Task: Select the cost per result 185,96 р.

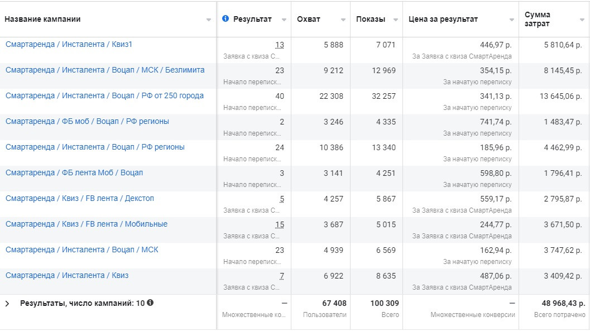Action: [x=496, y=148]
